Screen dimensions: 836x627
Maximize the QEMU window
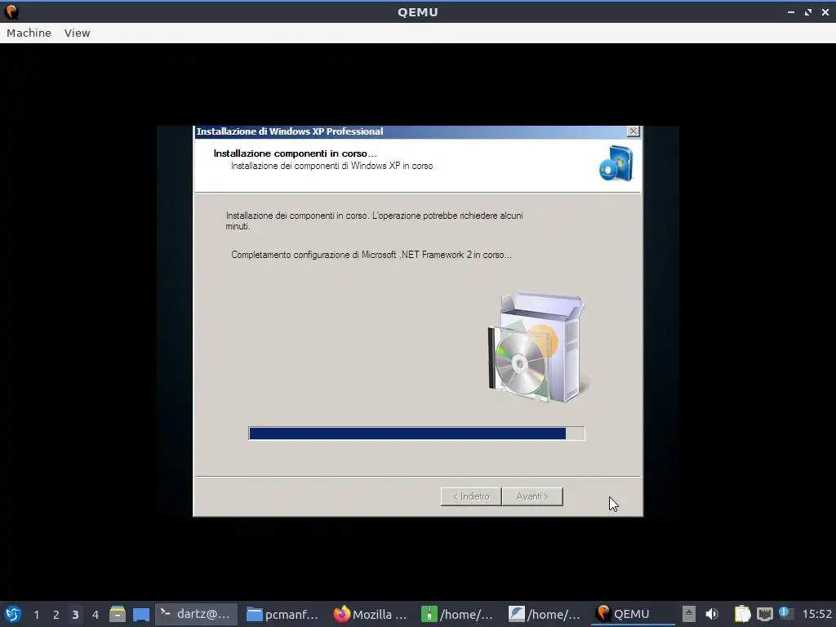coord(808,11)
